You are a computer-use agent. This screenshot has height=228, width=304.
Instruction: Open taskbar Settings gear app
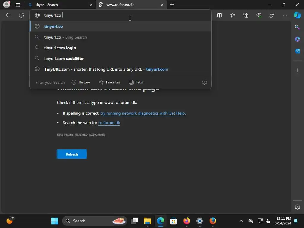(200, 221)
